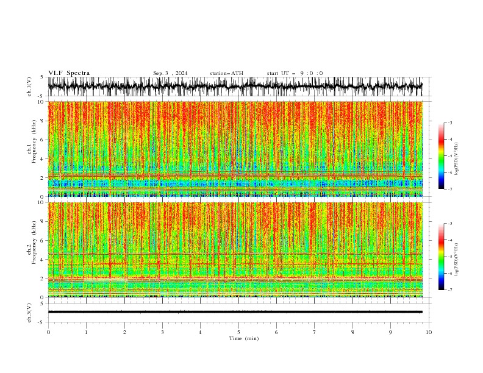
Task: Click time axis tick label 9
Action: point(390,332)
